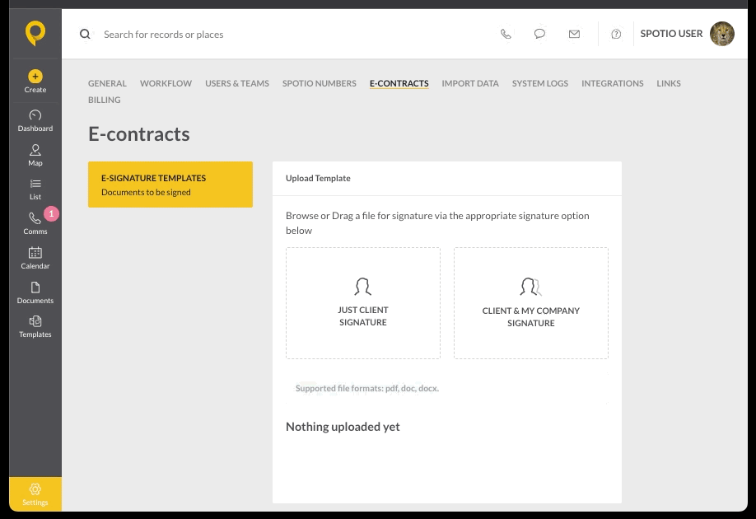Select the Just Client Signature option
Viewport: 756px width, 519px height.
(x=363, y=302)
